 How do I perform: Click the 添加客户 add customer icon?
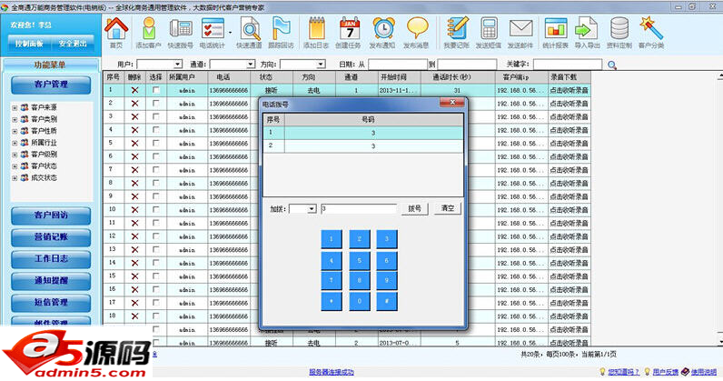(x=149, y=28)
